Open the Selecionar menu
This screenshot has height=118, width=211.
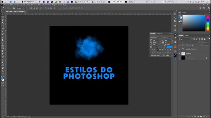point(34,5)
